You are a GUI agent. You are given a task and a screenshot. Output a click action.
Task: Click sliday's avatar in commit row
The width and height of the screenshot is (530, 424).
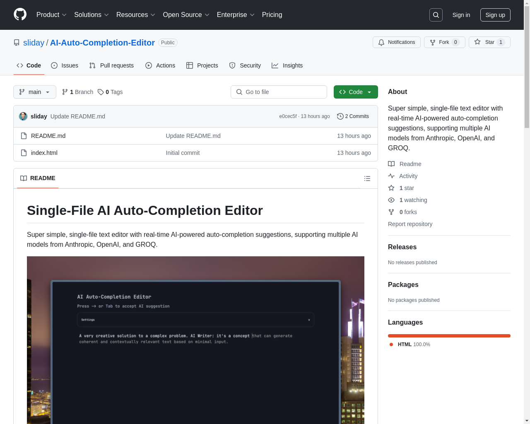point(23,116)
